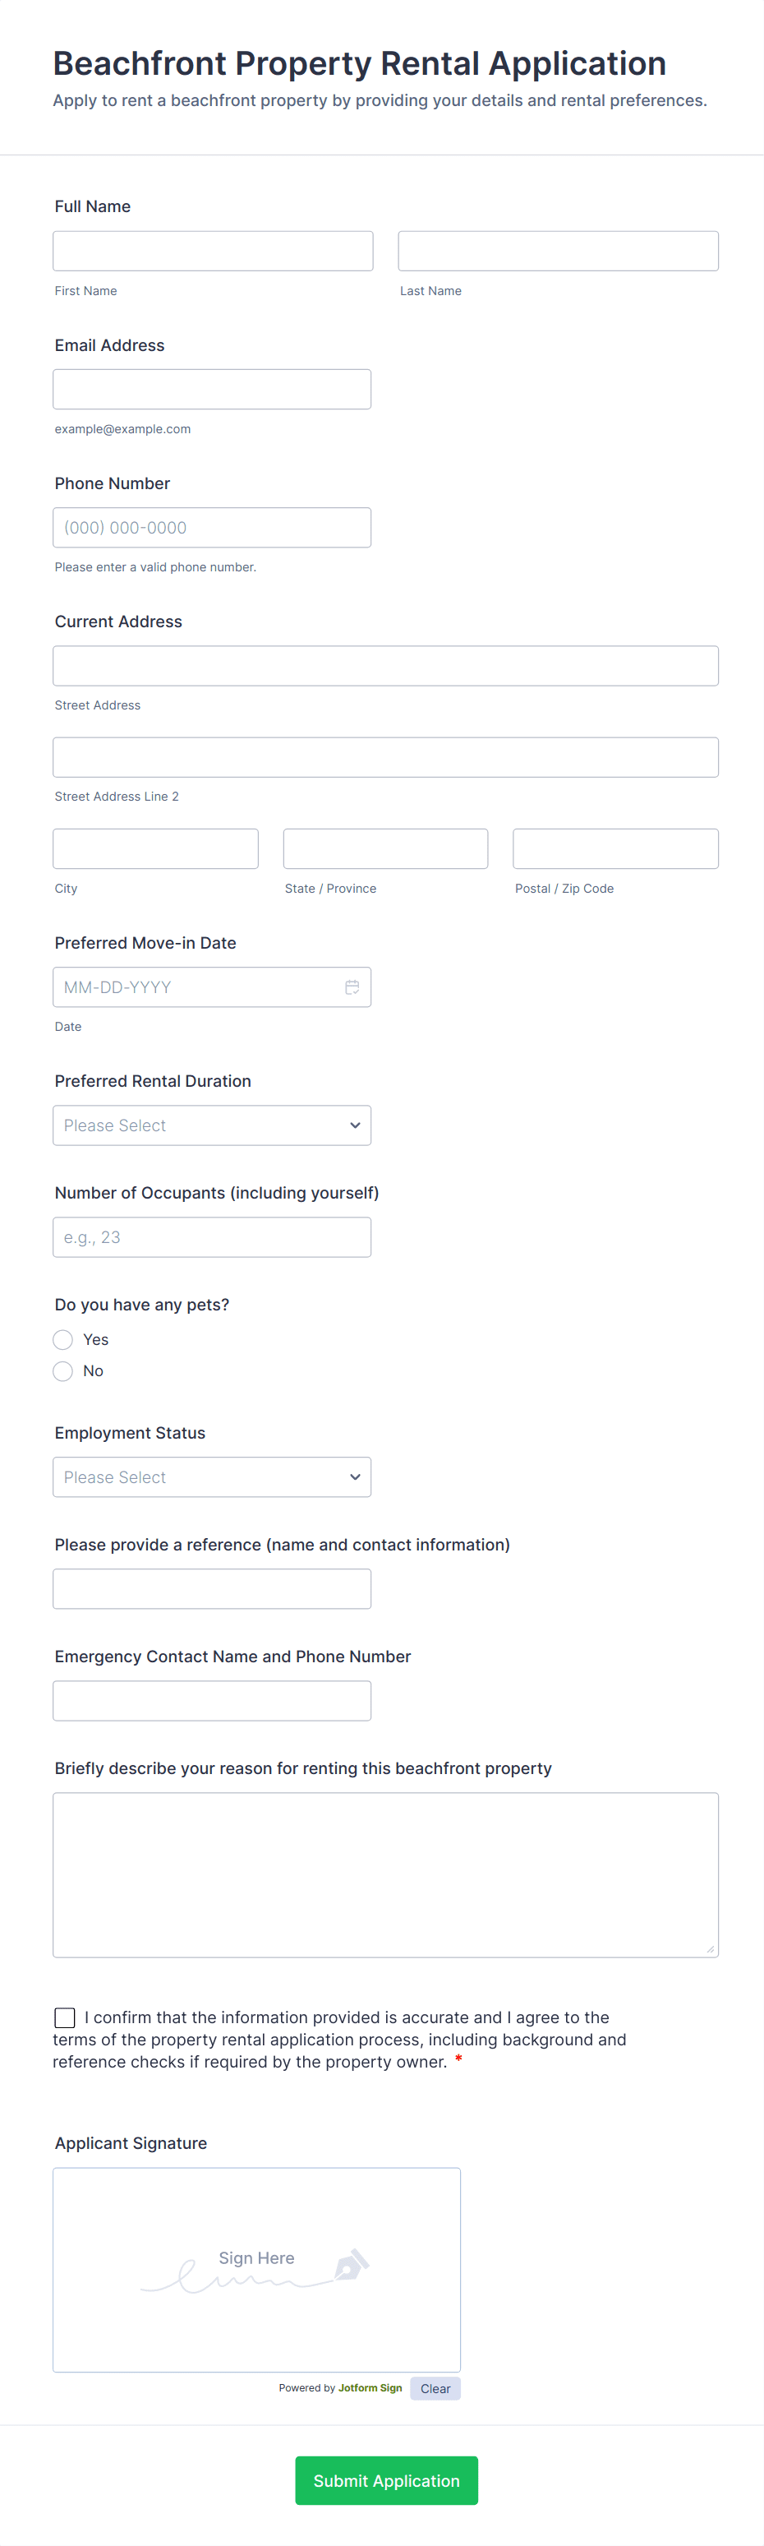
Task: Select No for having pets
Action: coord(63,1371)
